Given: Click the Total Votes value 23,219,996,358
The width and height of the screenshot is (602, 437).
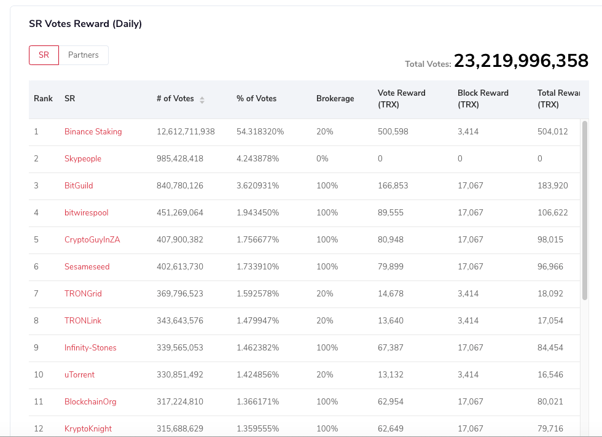Looking at the screenshot, I should 521,61.
